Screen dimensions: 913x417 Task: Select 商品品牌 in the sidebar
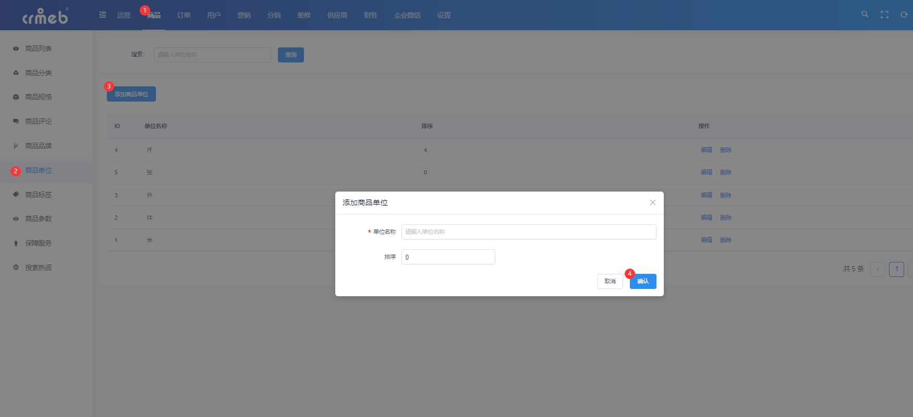coord(39,146)
